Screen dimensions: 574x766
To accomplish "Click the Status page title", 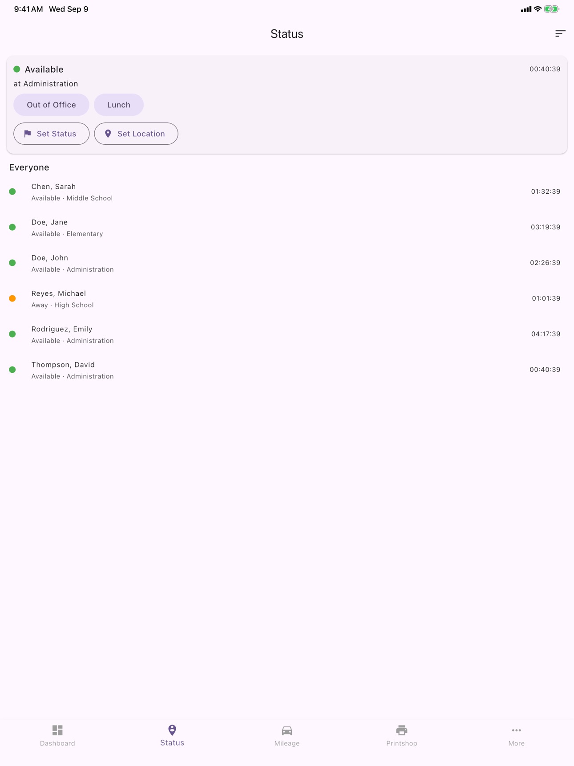I will 287,34.
